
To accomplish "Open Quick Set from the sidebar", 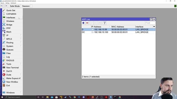I will 11,10.
